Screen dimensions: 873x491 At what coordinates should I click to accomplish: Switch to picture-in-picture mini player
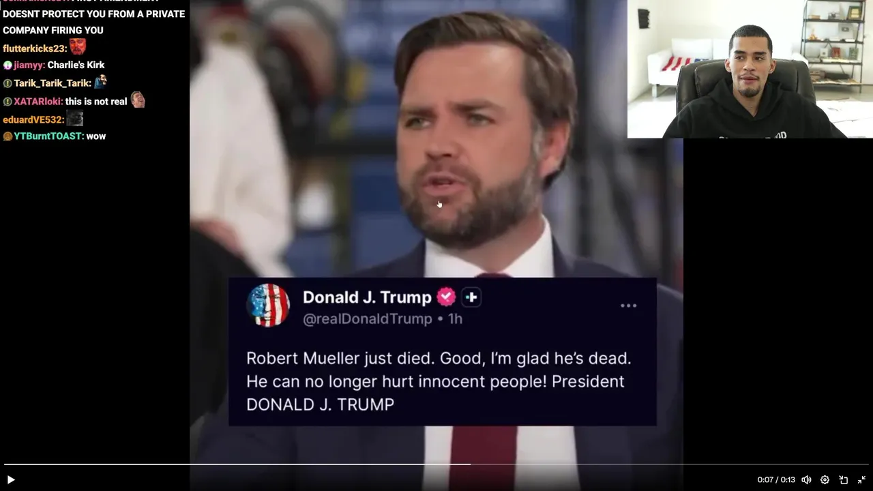coord(843,480)
